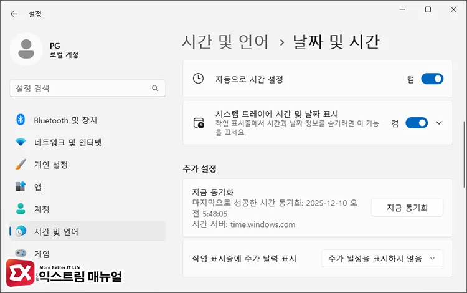
Task: Click the personalization paintbrush icon
Action: click(x=21, y=165)
